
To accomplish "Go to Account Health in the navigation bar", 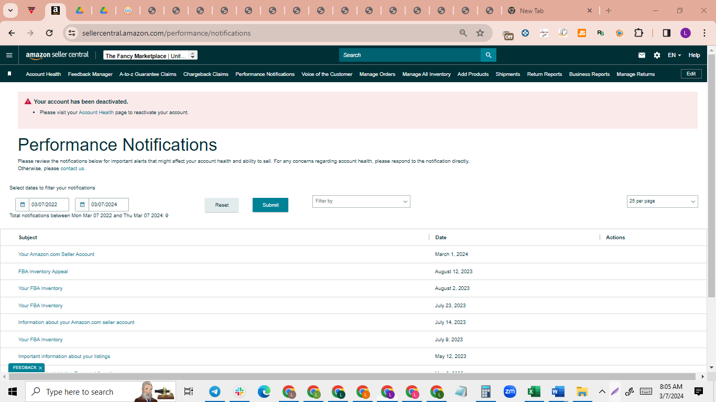I will click(x=44, y=74).
